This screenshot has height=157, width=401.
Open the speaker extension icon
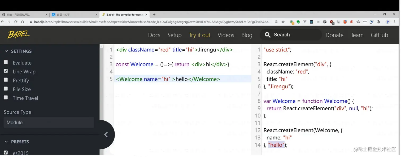coord(358,22)
